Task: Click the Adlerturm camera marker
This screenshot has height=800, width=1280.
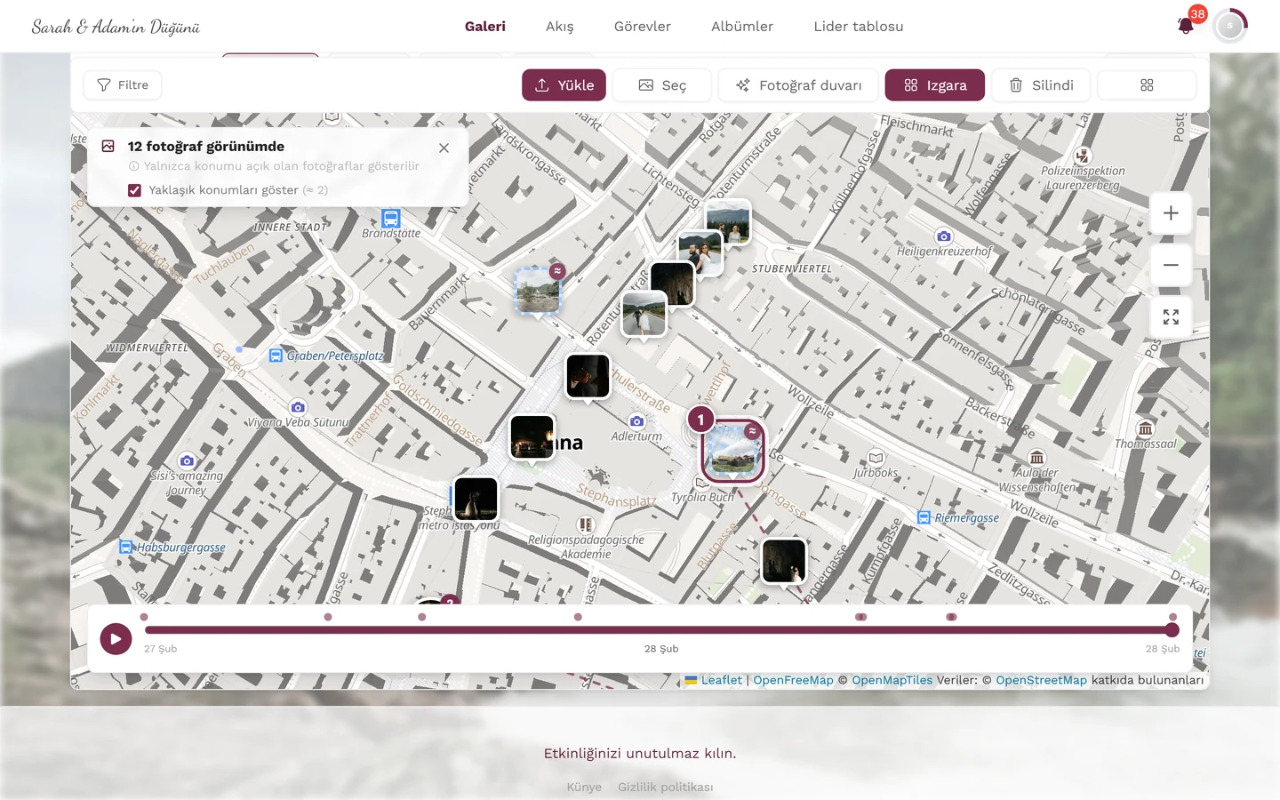Action: [x=636, y=421]
